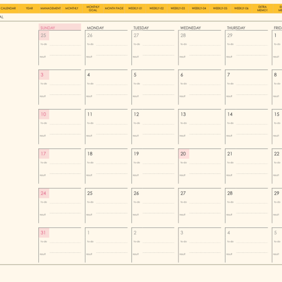Click the grayed next-month date 2

[x=135, y=233]
